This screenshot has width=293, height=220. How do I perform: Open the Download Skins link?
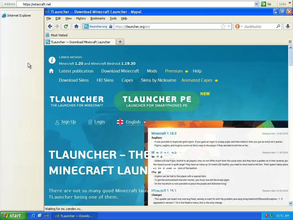click(x=74, y=80)
